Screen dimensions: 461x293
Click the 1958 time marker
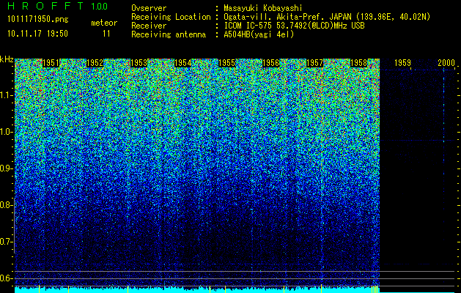coord(358,63)
